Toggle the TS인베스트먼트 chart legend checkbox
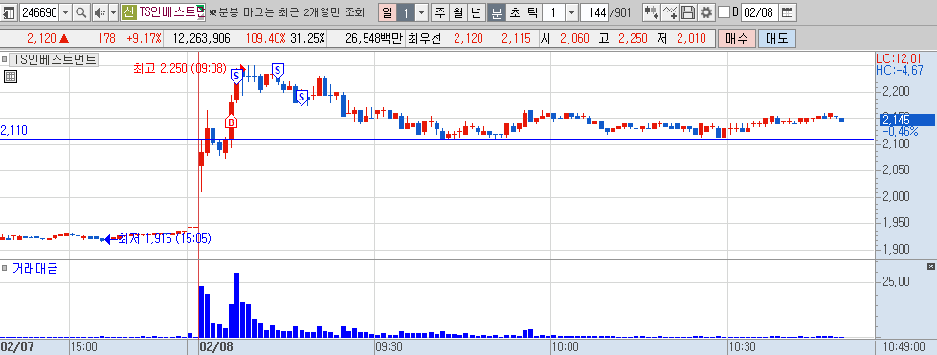 point(5,59)
